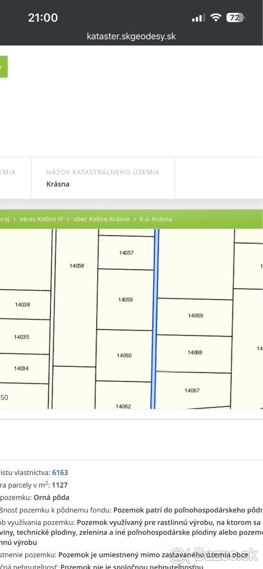Click the blue highlighted narrow parcel strip
263x569 pixels.
point(155,319)
